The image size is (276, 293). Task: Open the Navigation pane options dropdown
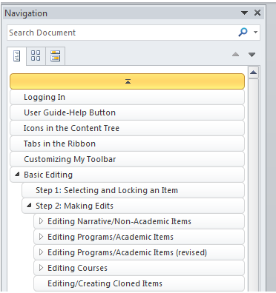pyautogui.click(x=244, y=13)
